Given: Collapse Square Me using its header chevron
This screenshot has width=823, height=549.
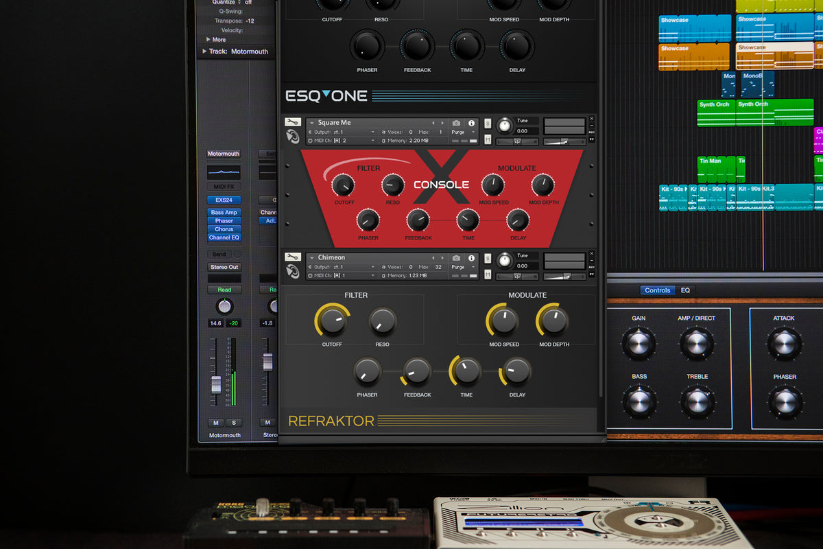Looking at the screenshot, I should [x=312, y=122].
